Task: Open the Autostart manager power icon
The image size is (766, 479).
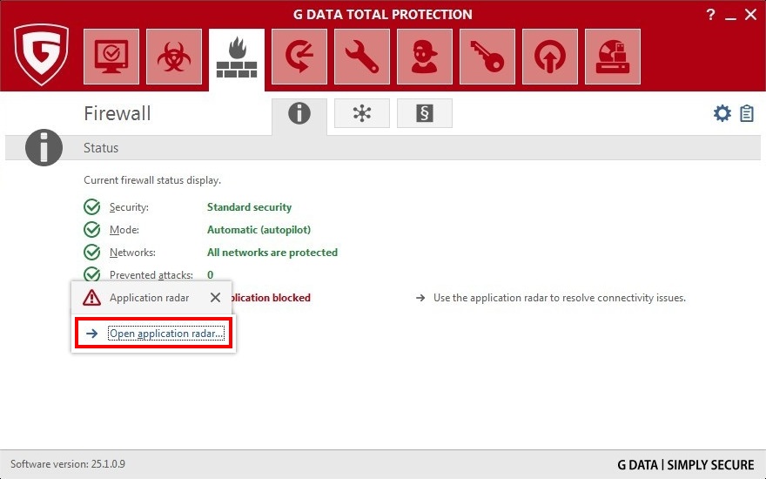Action: coord(550,57)
